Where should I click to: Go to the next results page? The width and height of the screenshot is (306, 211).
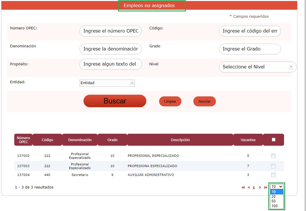point(260,188)
